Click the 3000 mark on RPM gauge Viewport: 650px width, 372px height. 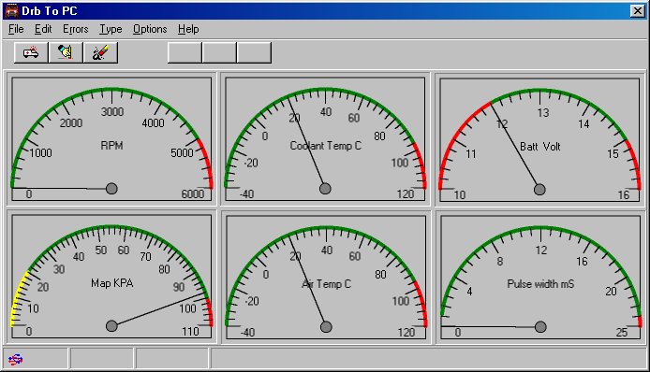pyautogui.click(x=112, y=112)
